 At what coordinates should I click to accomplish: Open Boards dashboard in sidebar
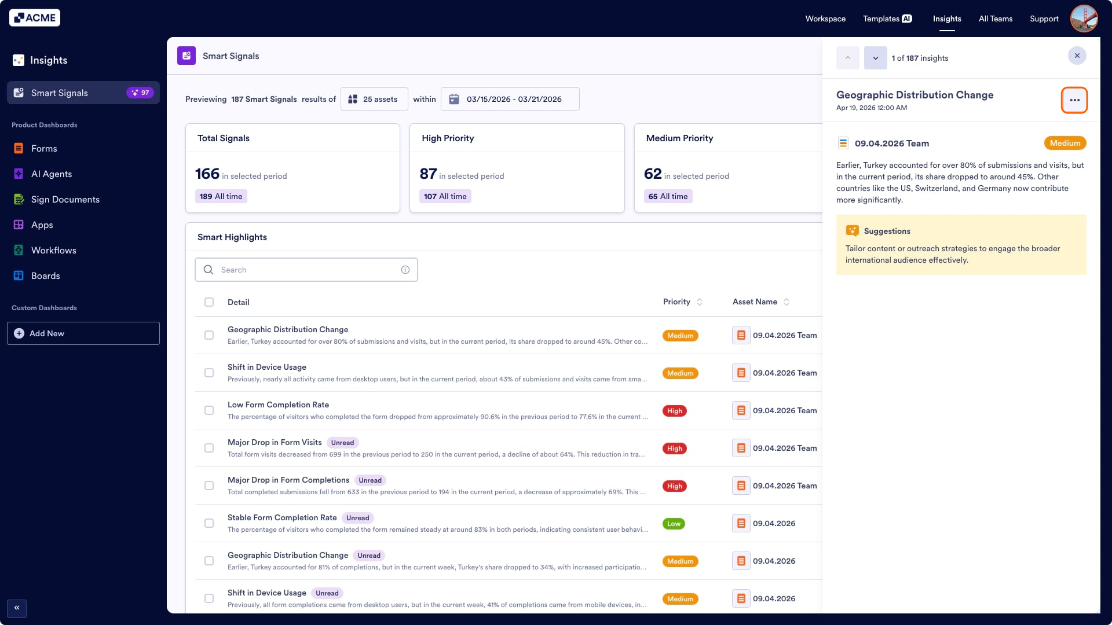45,276
